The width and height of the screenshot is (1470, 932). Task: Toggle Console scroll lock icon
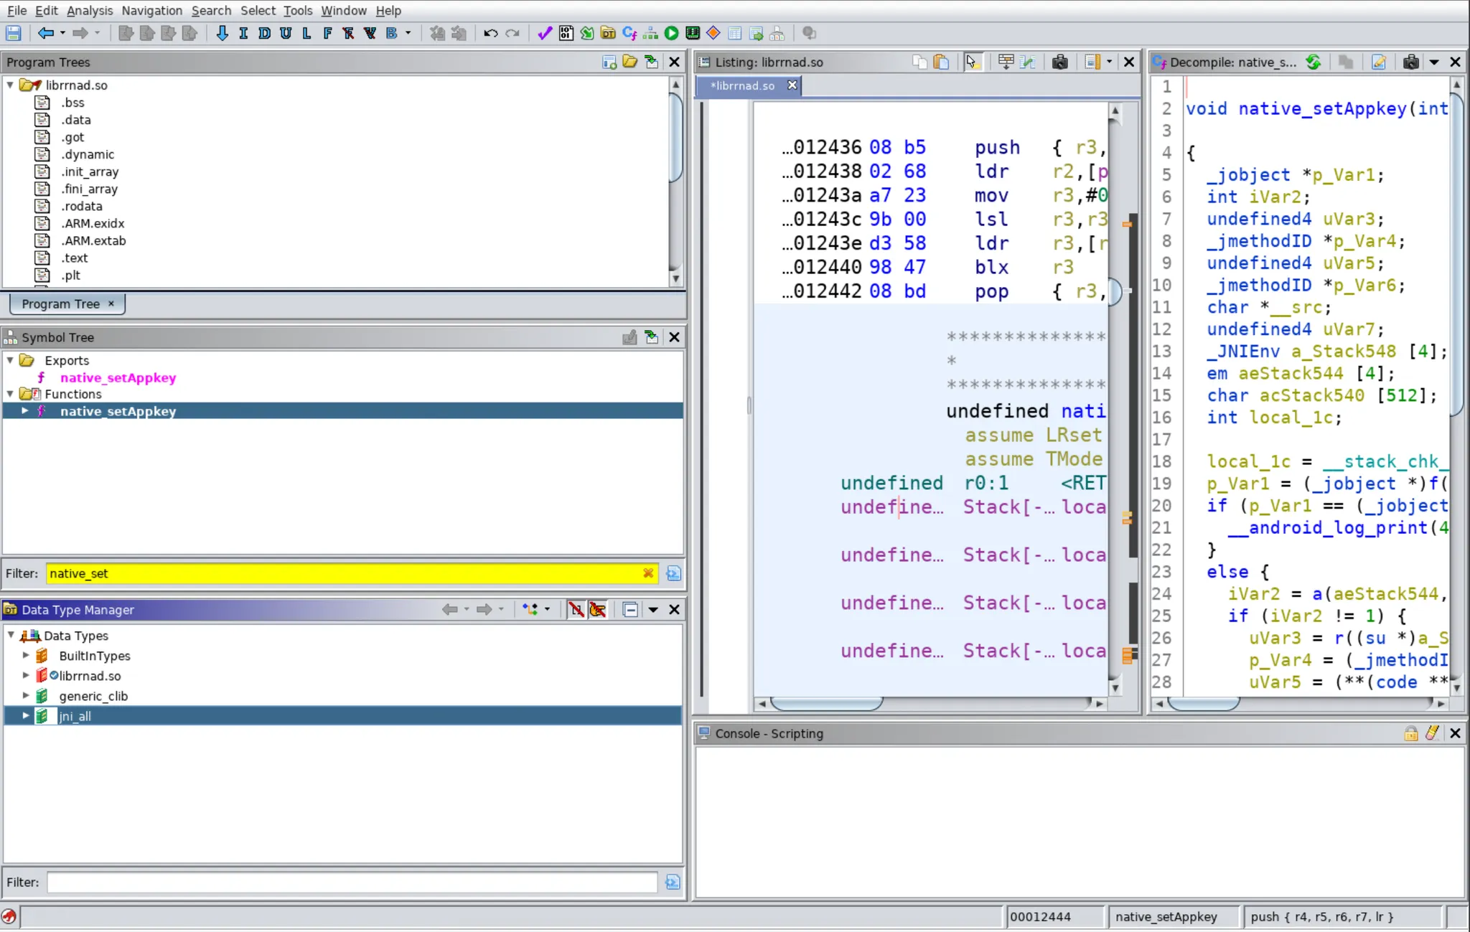pos(1410,733)
